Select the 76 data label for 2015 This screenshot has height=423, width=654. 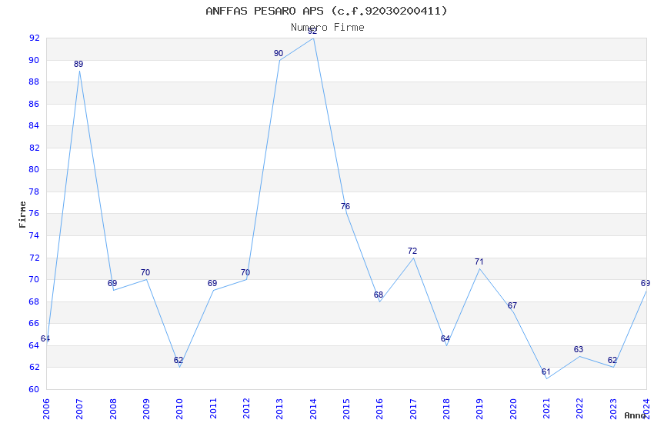coord(345,206)
